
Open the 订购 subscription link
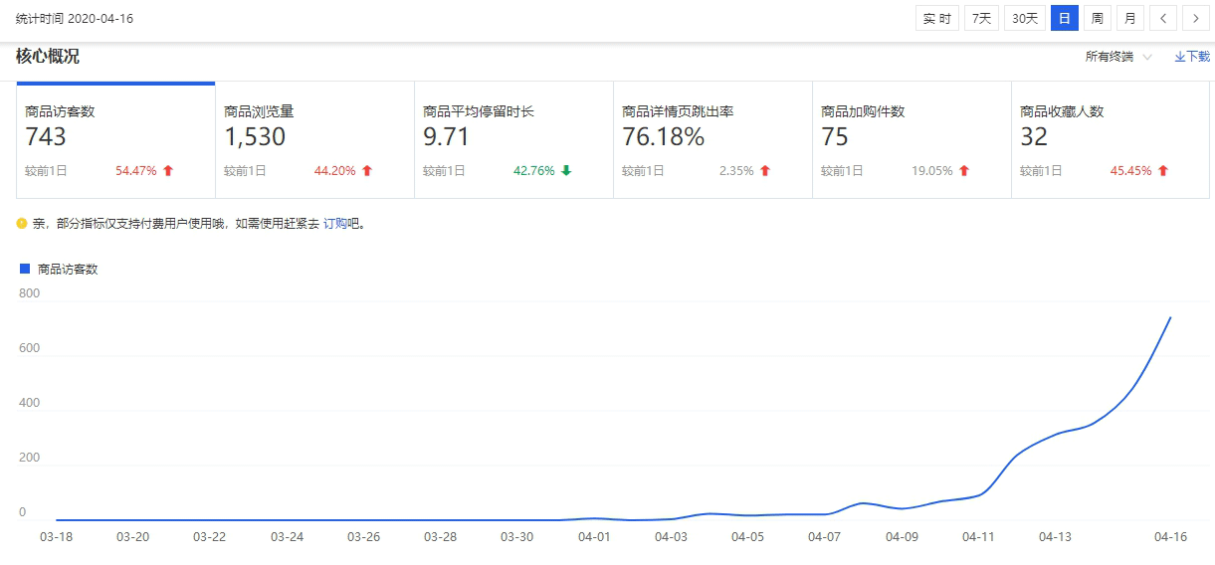[x=334, y=224]
